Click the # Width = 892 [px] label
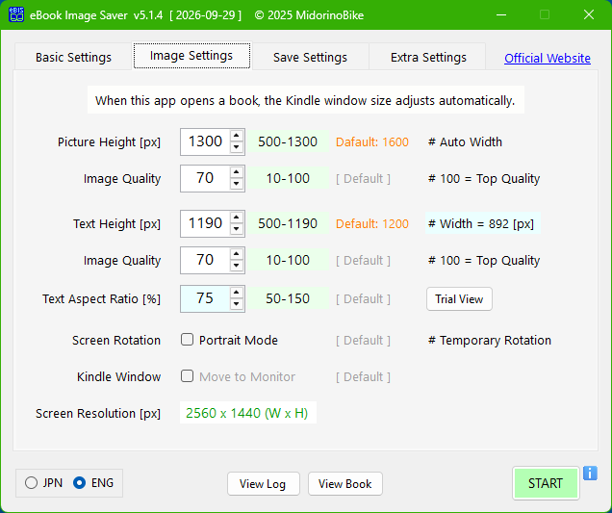 (481, 223)
